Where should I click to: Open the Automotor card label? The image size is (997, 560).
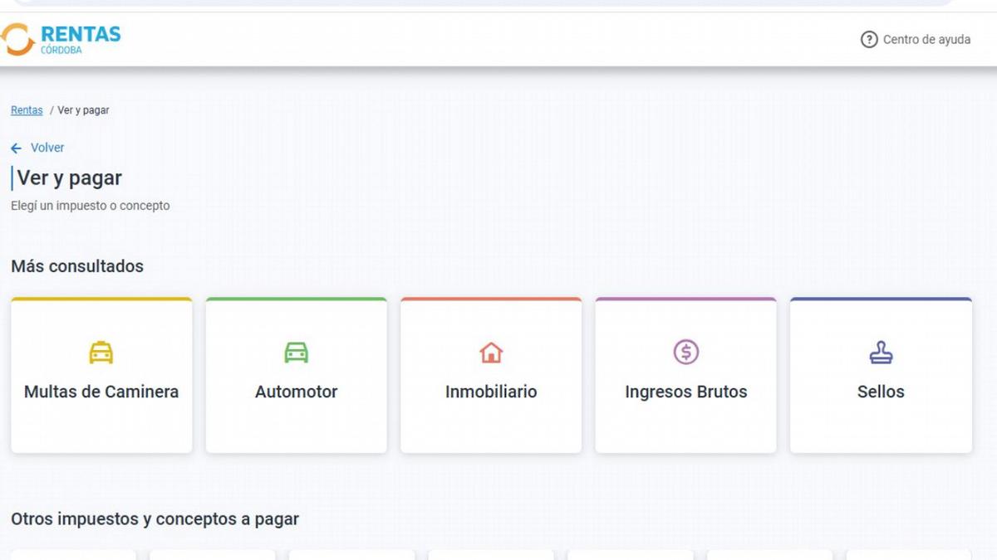pyautogui.click(x=296, y=392)
